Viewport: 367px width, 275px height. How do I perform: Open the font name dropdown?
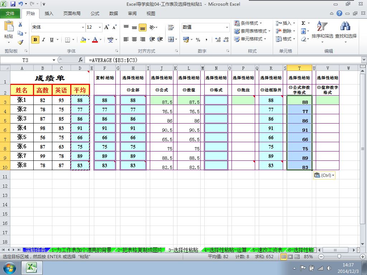pyautogui.click(x=83, y=27)
